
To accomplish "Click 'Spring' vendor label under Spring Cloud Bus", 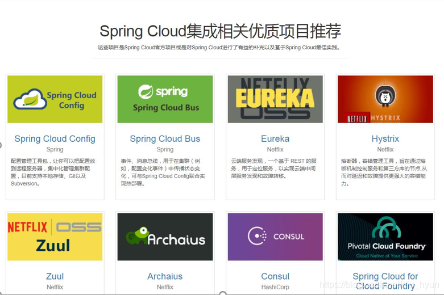I will click(165, 149).
